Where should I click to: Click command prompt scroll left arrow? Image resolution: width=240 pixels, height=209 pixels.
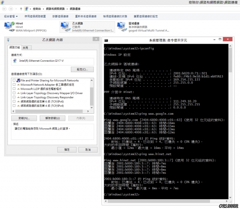coord(106,201)
